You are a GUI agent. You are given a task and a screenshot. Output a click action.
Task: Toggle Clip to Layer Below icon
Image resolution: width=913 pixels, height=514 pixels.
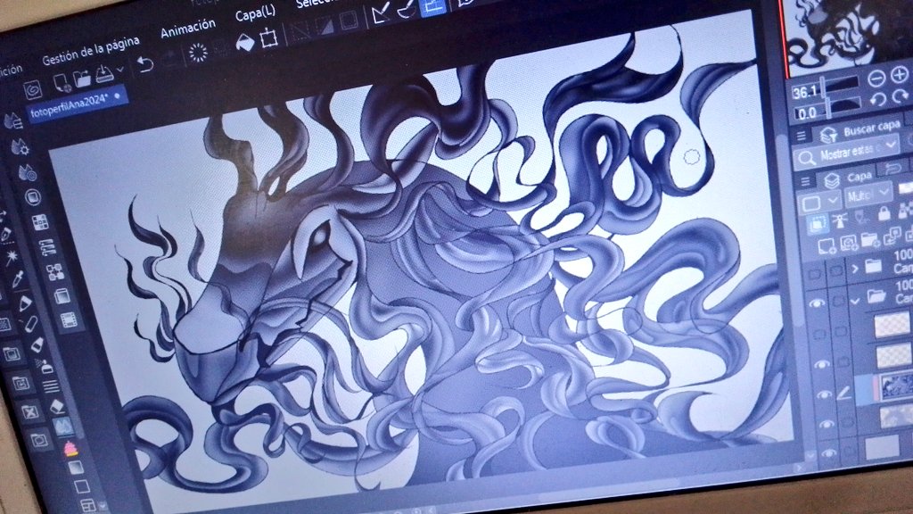click(x=817, y=225)
